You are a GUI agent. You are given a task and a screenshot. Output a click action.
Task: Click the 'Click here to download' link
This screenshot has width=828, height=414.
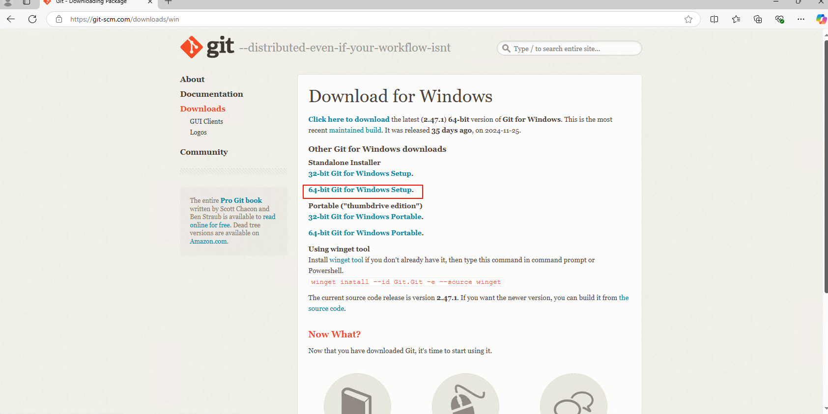(x=349, y=119)
